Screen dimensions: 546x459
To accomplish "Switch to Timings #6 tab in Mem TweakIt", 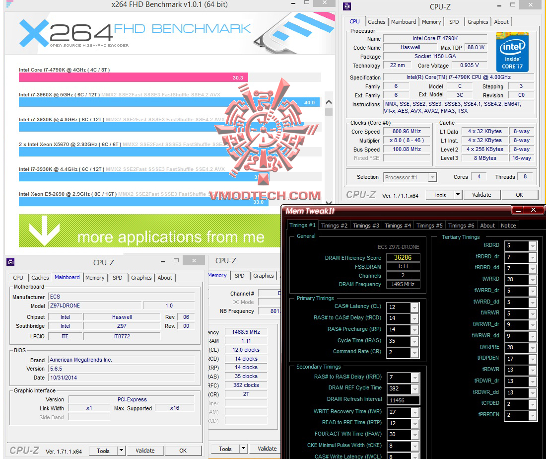I will point(461,226).
